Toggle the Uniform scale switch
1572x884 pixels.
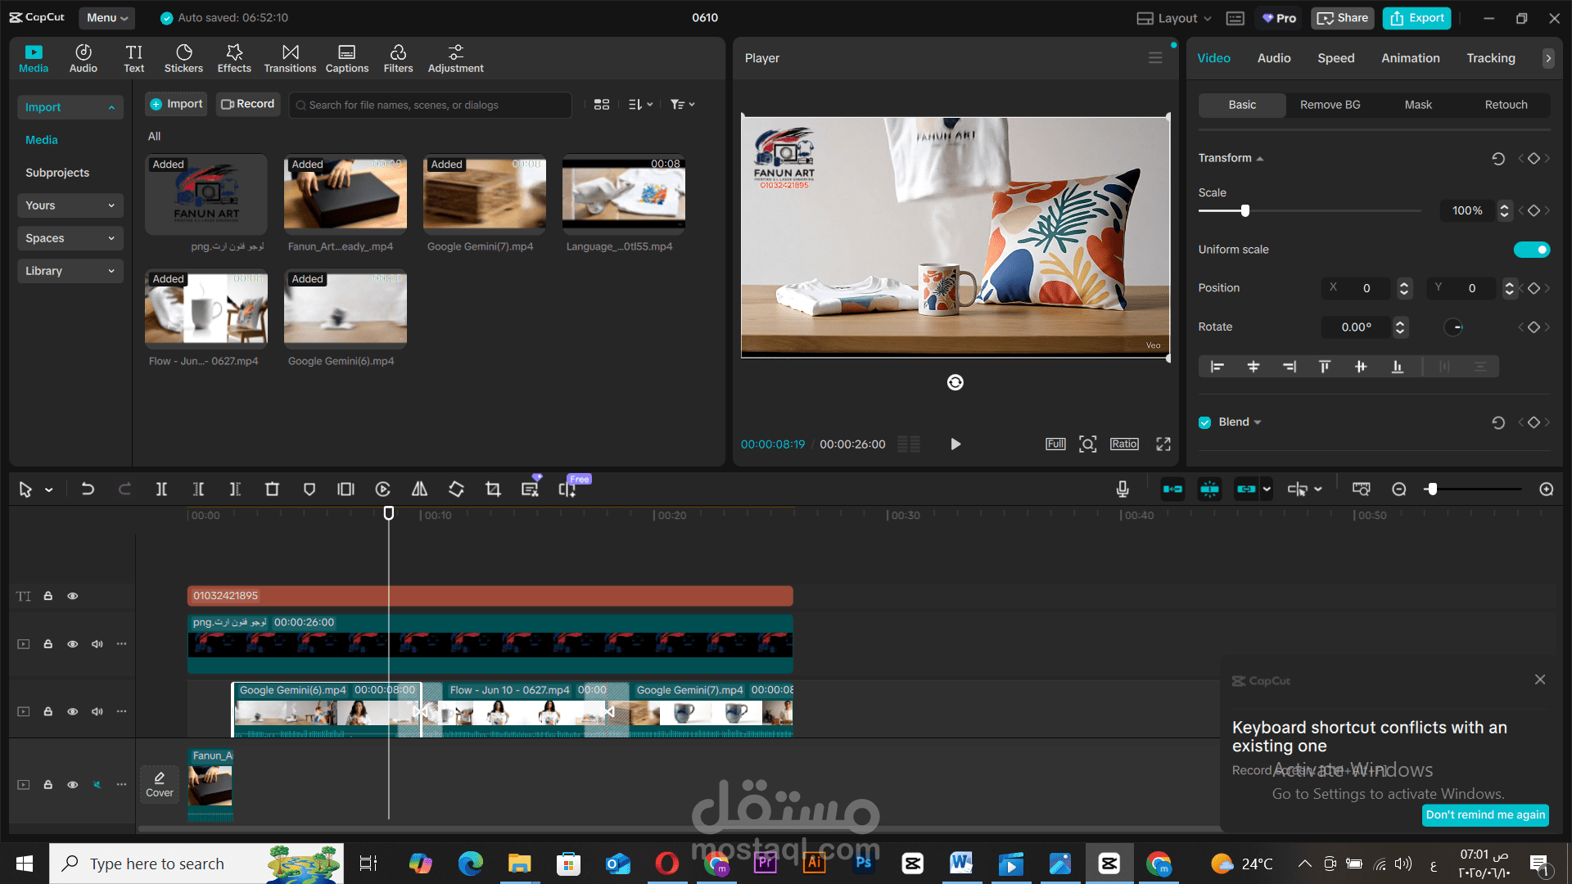point(1531,250)
